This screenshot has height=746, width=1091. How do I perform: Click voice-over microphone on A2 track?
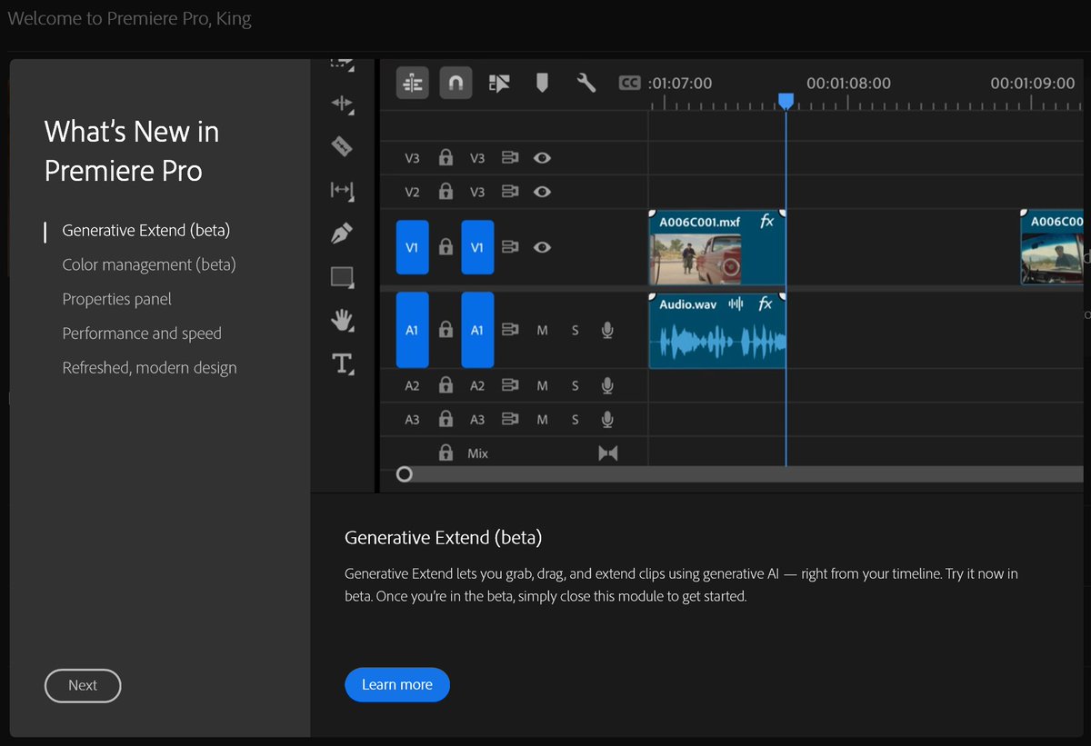(607, 386)
